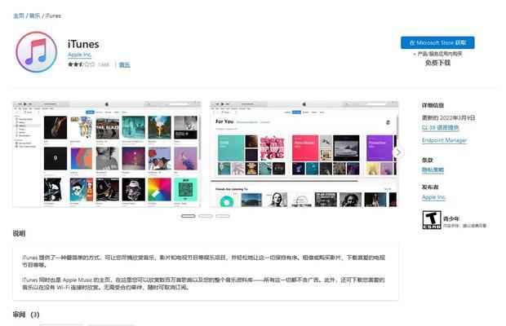Click the iTunes title text
Image resolution: width=506 pixels, height=326 pixels.
(x=83, y=44)
